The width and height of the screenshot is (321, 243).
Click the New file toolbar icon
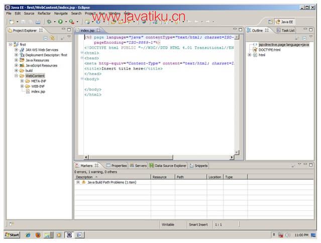tap(12, 22)
